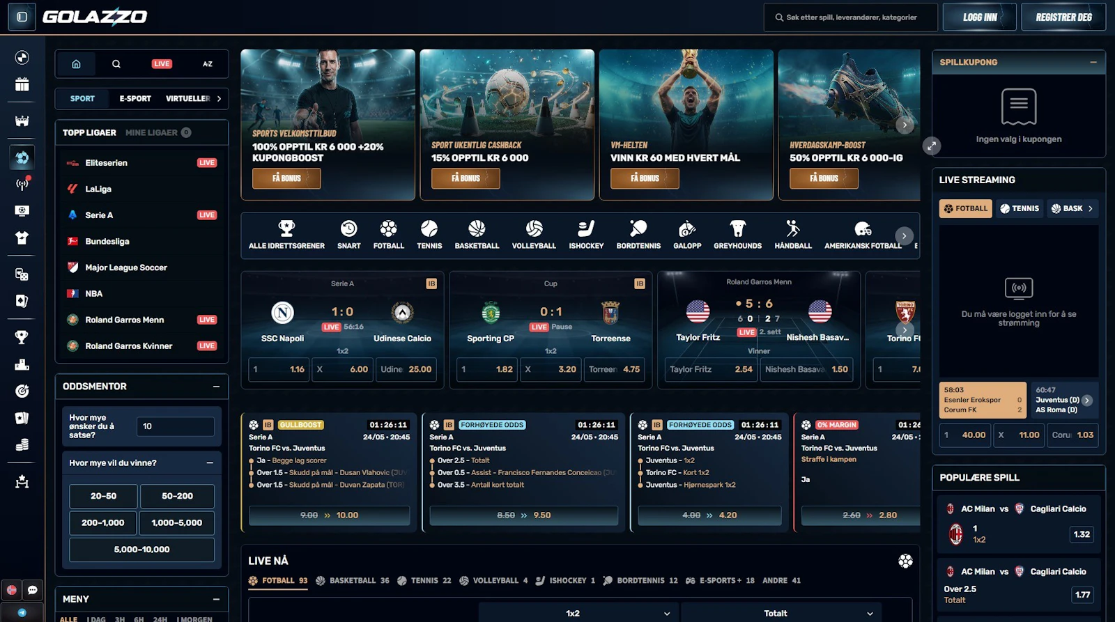
Task: Click the Logg Inn button
Action: tap(980, 17)
